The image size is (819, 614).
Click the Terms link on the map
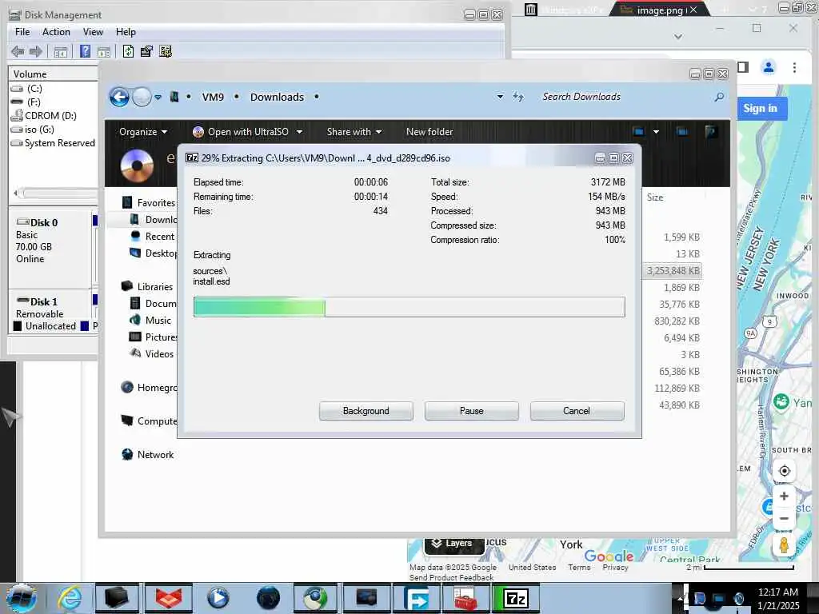pyautogui.click(x=579, y=567)
